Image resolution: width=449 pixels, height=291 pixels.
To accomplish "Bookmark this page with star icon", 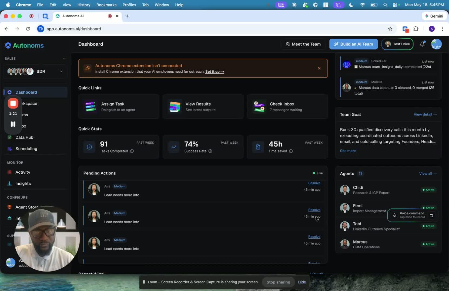I will (x=390, y=29).
